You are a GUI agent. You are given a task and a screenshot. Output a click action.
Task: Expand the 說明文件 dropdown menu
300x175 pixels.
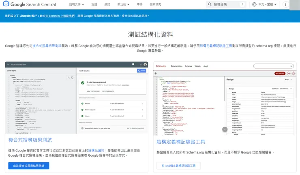tap(77, 4)
